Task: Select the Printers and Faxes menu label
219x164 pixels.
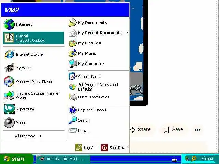Action: 93,97
